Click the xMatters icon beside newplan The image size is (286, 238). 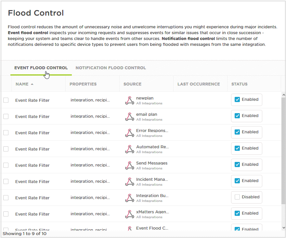click(x=130, y=100)
